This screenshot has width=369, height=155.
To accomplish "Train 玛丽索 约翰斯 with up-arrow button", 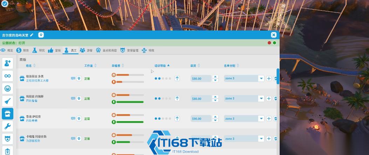I will pos(177,99).
